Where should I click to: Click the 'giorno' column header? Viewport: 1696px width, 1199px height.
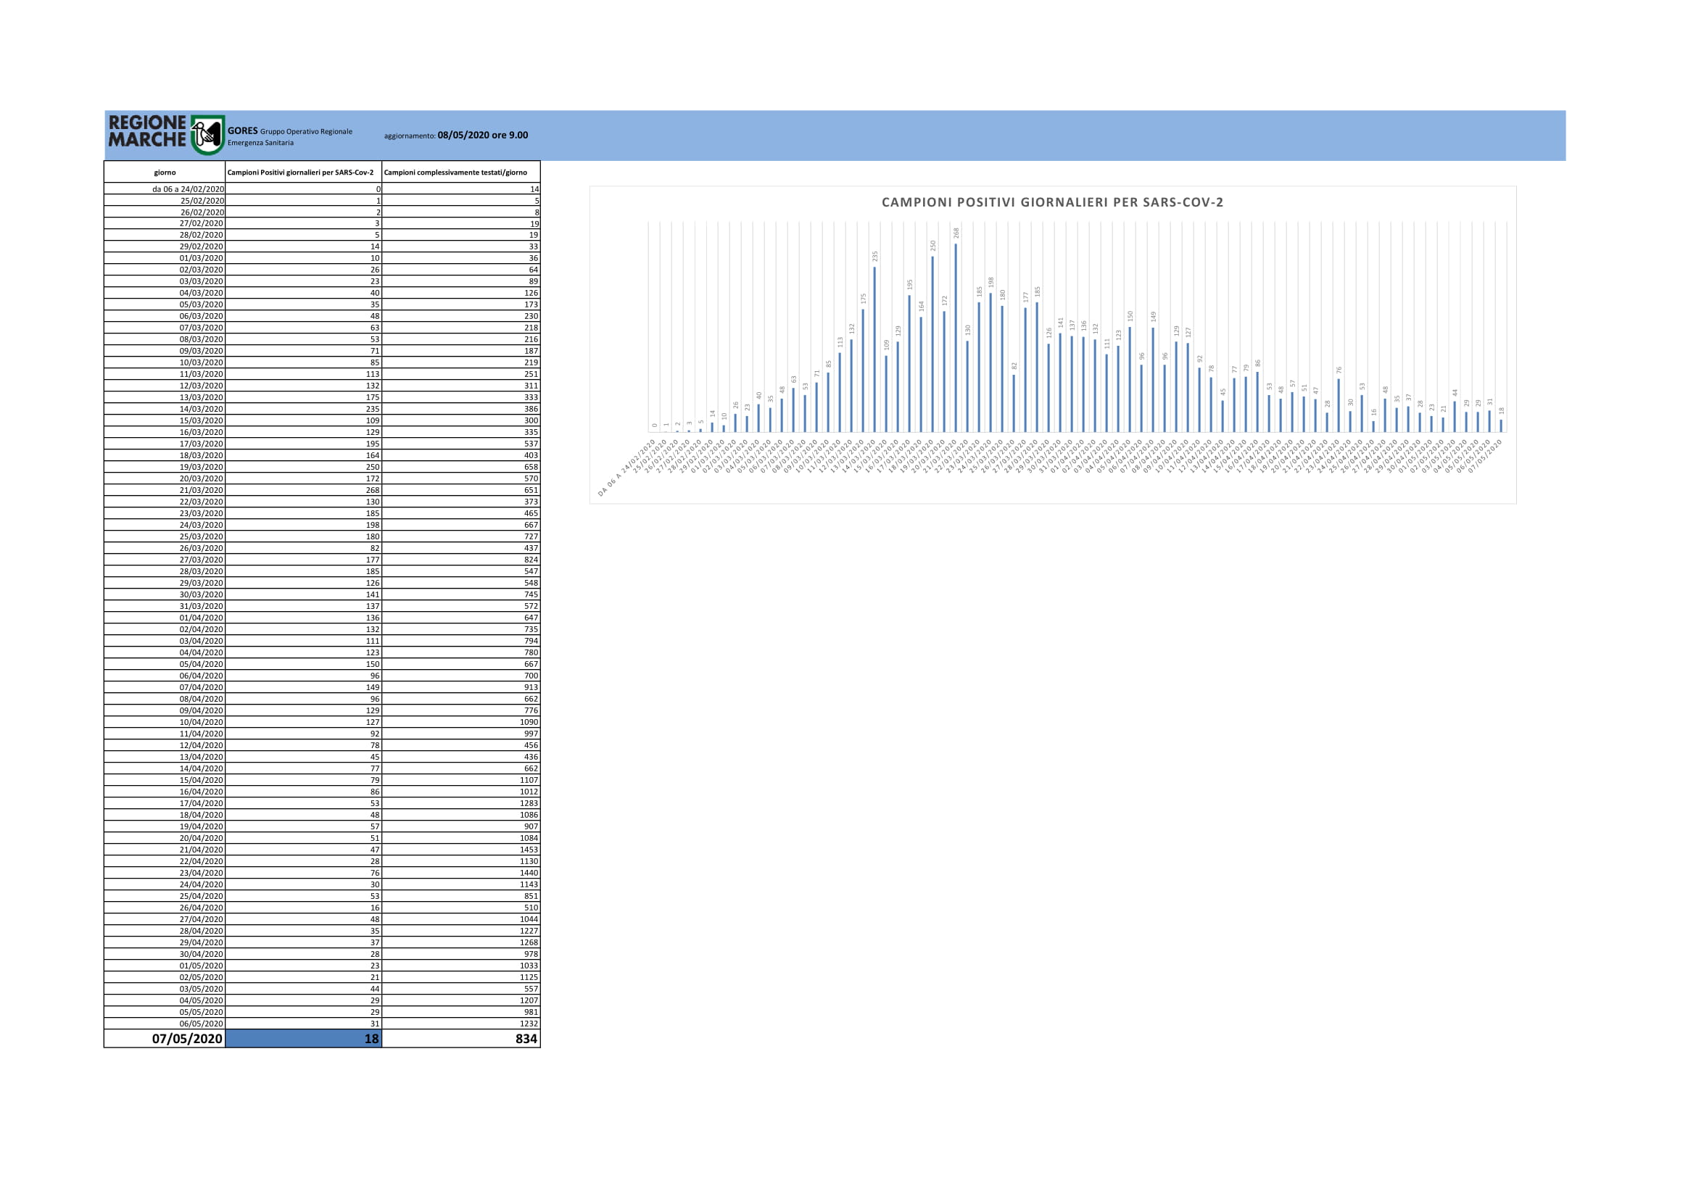pos(165,172)
